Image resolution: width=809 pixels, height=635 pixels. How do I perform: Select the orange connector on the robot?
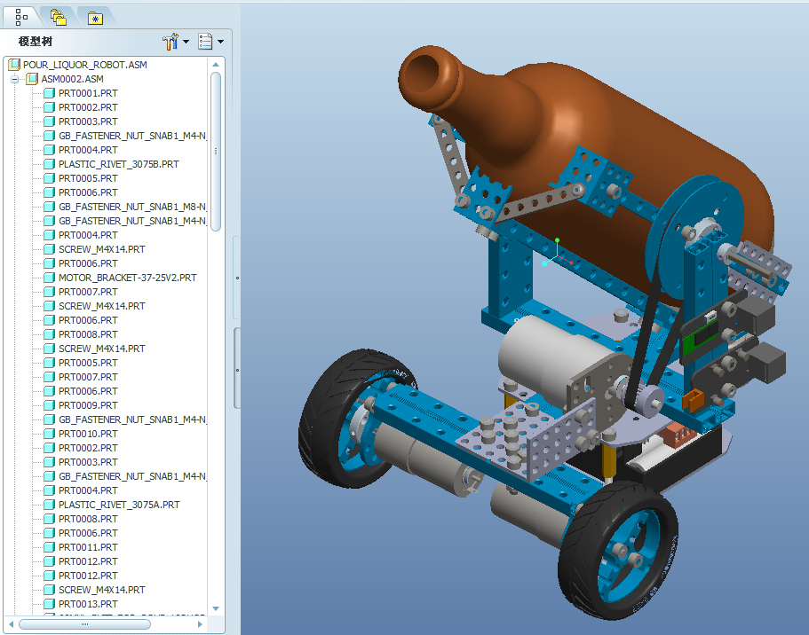(x=693, y=399)
